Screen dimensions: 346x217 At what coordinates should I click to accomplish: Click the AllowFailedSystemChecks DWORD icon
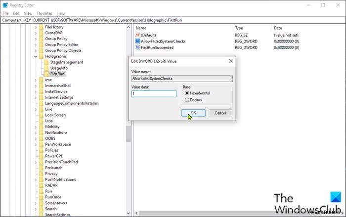click(137, 41)
